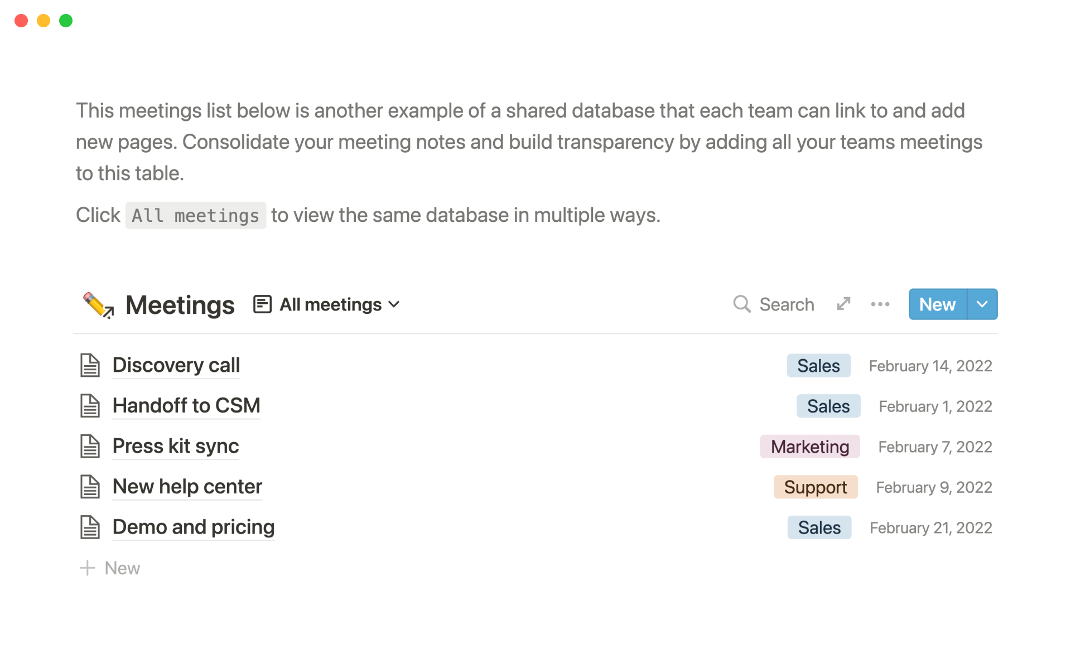Click page icon next to Press kit sync
Image resolution: width=1071 pixels, height=669 pixels.
(90, 447)
